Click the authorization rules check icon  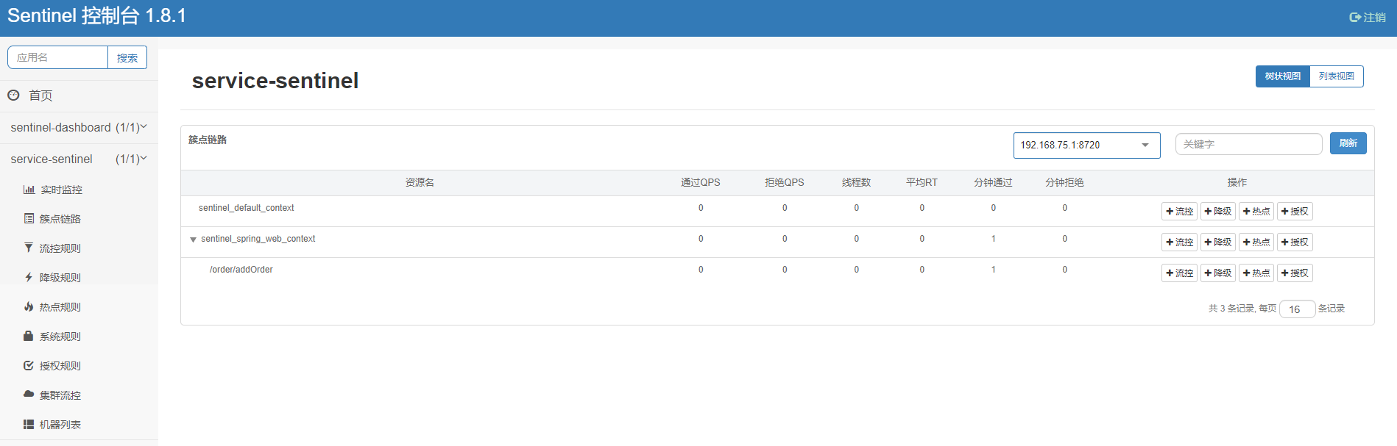point(29,366)
